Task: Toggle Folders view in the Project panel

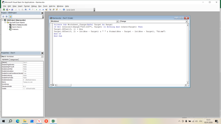Action: coord(10,16)
